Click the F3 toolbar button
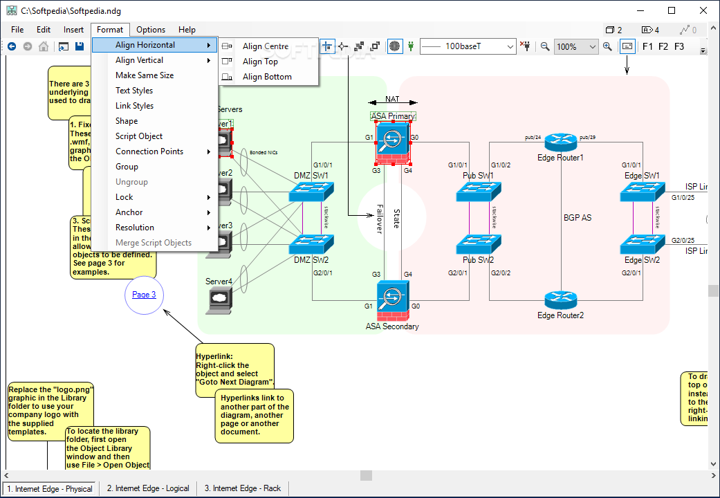The width and height of the screenshot is (720, 498). tap(679, 46)
